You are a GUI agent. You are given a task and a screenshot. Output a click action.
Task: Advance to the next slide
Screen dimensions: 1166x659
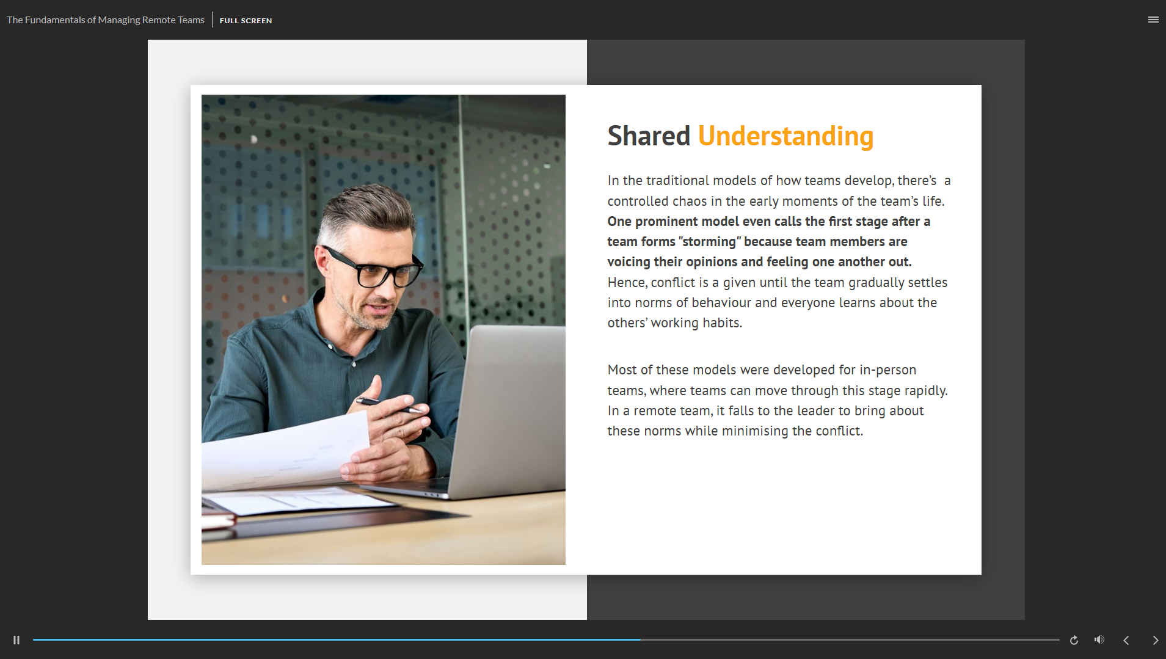pos(1155,640)
